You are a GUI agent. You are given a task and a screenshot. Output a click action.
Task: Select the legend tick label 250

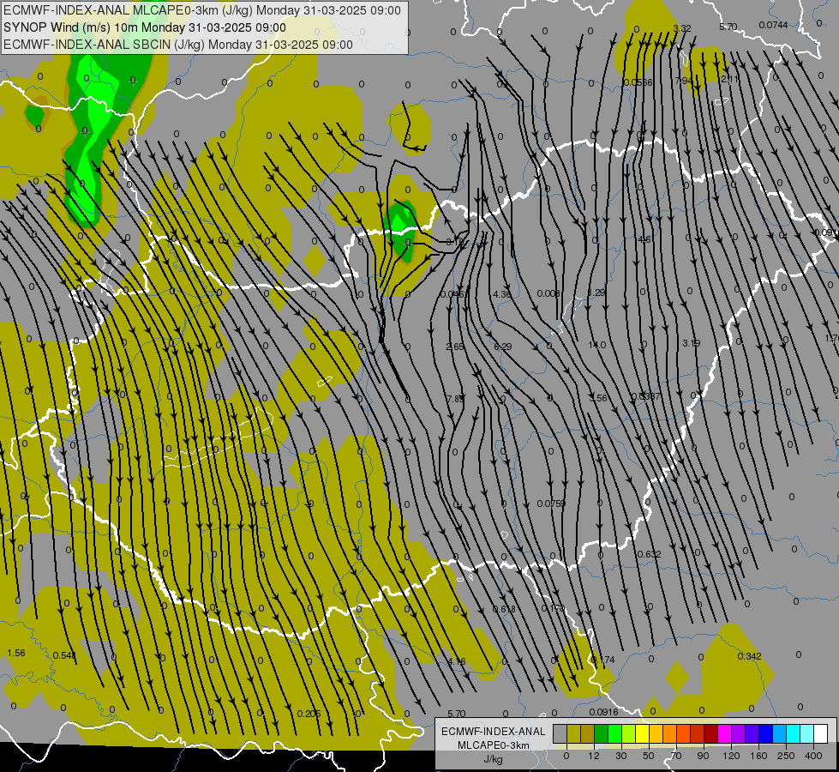786,756
